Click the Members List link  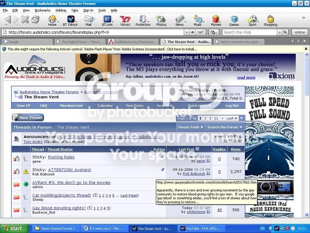[x=71, y=106]
